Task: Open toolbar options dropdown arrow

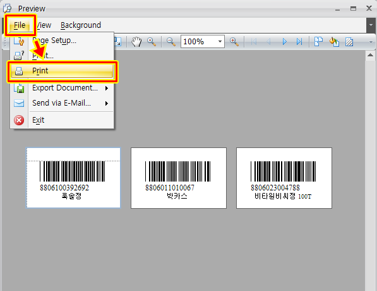Action: [371, 42]
